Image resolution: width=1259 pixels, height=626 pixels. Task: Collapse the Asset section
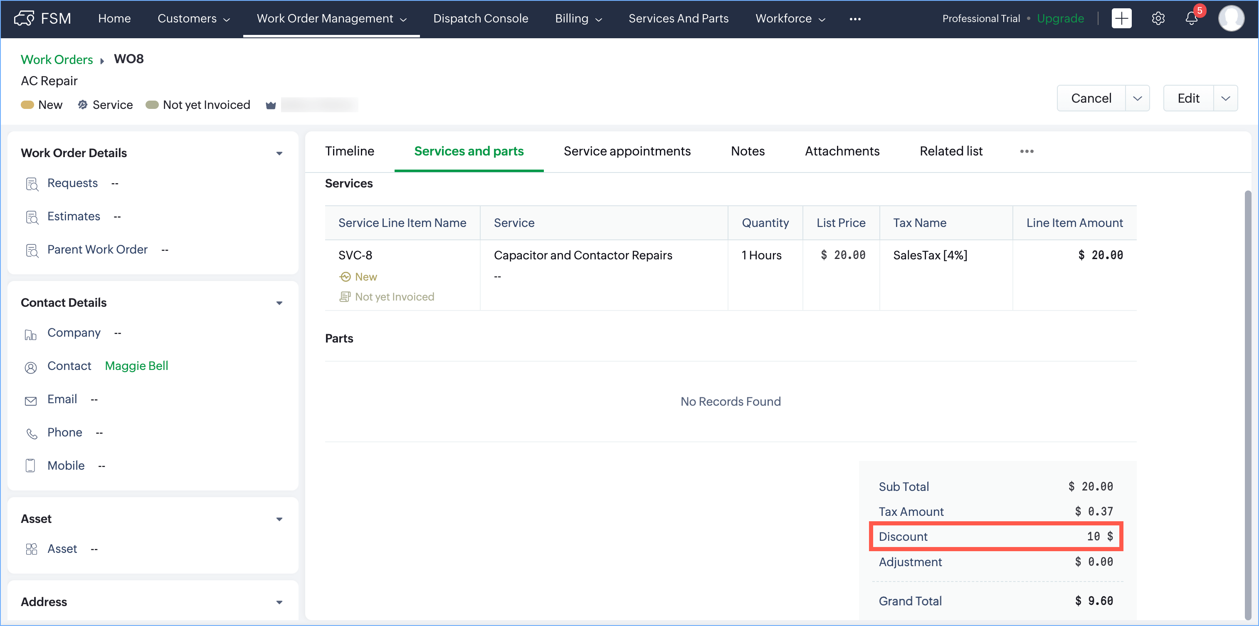[279, 519]
